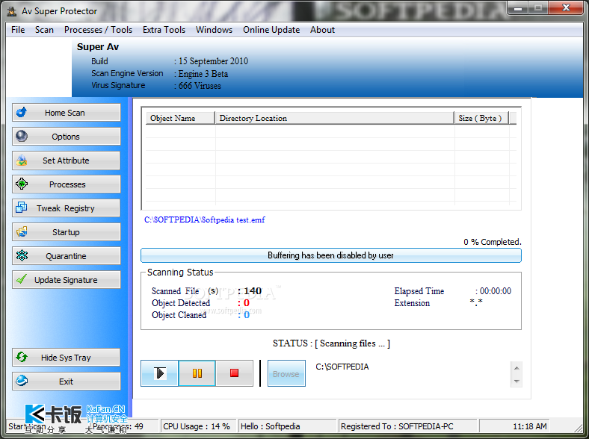
Task: Open the About menu
Action: pos(322,30)
